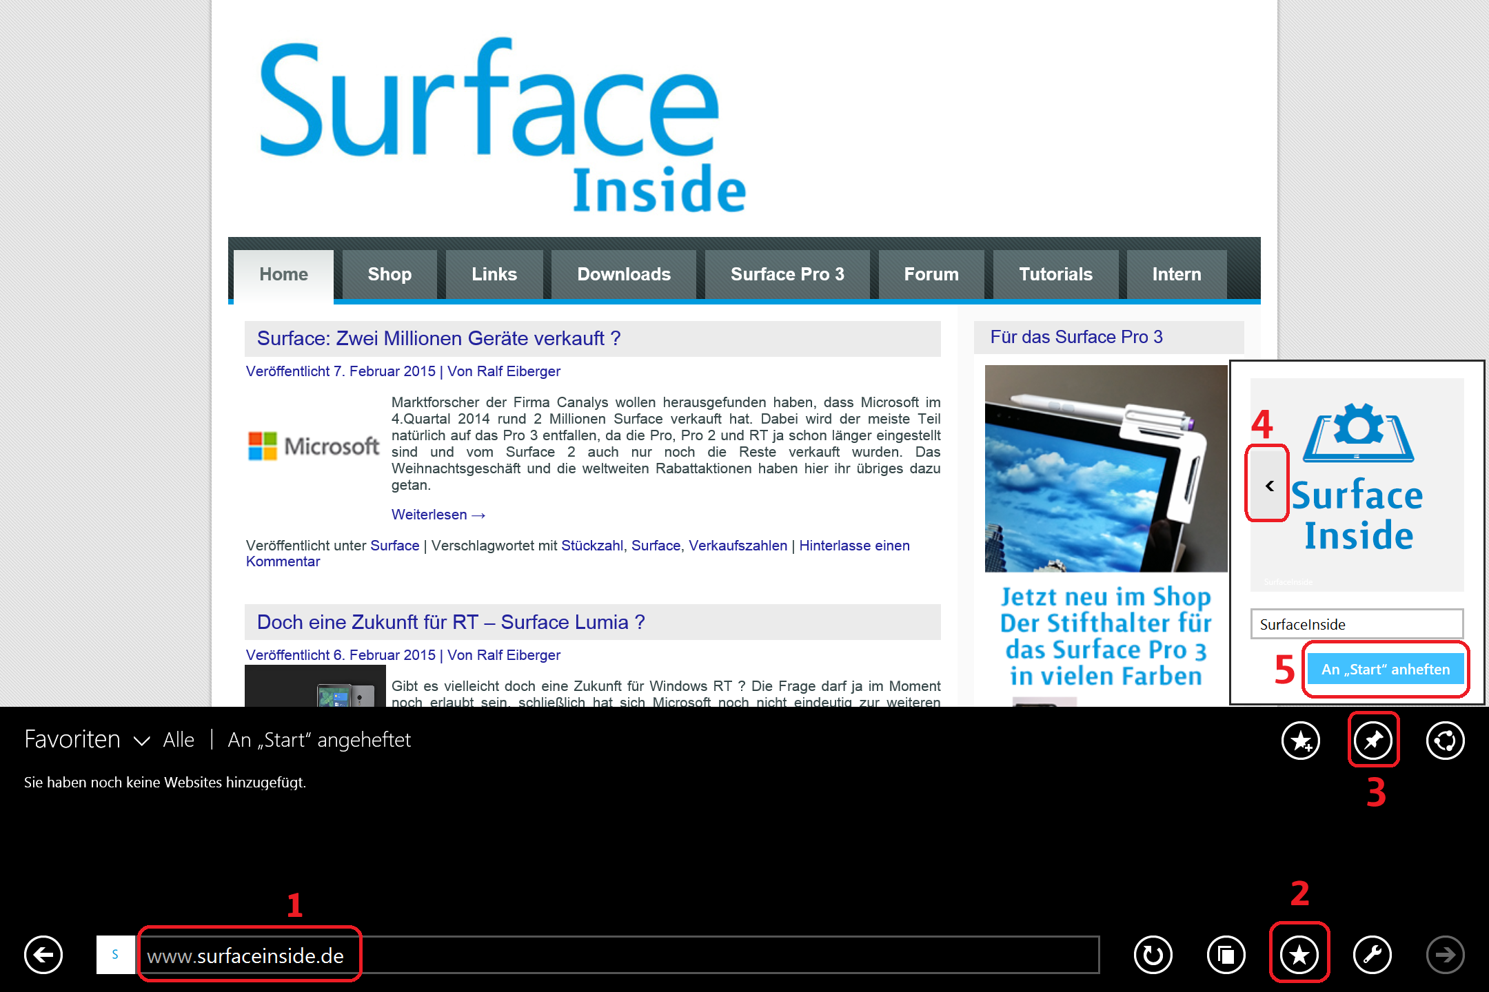Viewport: 1489px width, 992px height.
Task: Click Ralf Eiberger author of first article
Action: pyautogui.click(x=518, y=371)
